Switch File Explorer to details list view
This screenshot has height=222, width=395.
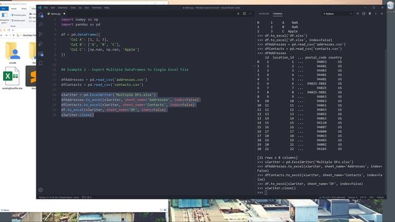pos(162,210)
